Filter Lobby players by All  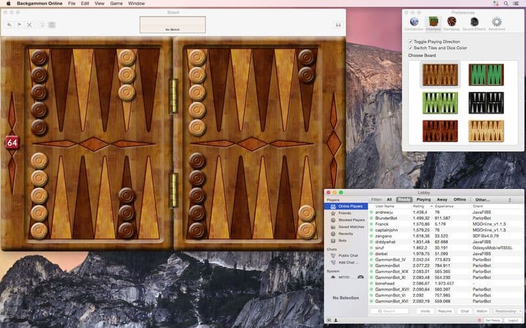(x=389, y=199)
